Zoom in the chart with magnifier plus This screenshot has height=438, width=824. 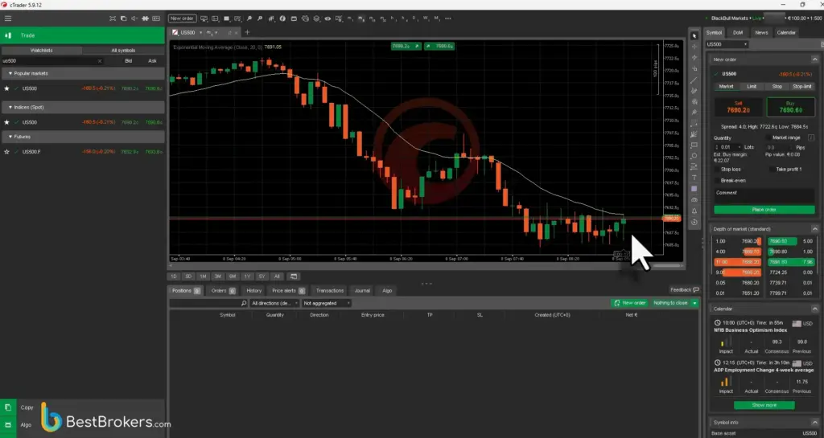[249, 18]
